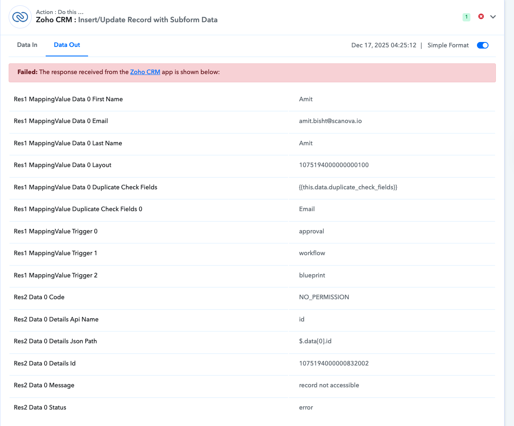Screen dimensions: 514x426
Task: Click the NO_PERMISSION code value
Action: click(324, 297)
